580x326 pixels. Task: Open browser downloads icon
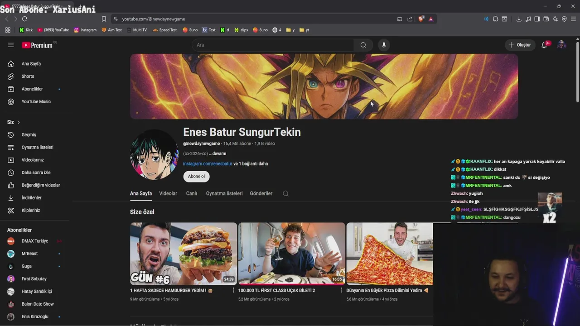click(x=519, y=19)
